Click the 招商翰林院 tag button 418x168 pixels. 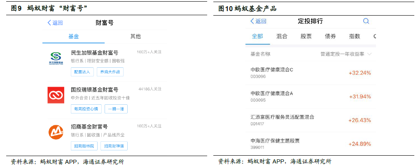point(84,146)
